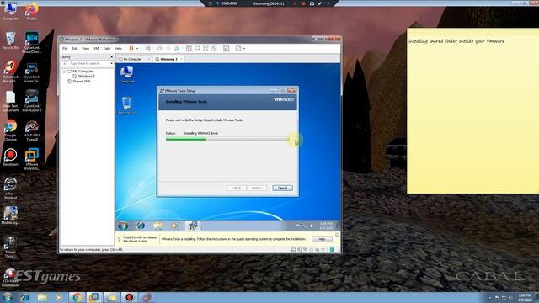Open Firefox from the host desktop
The width and height of the screenshot is (539, 303).
pos(31,11)
